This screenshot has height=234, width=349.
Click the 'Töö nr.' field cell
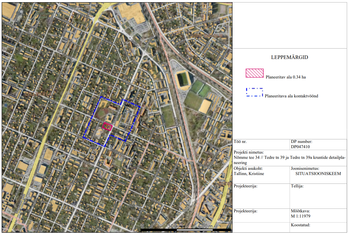[261, 144]
